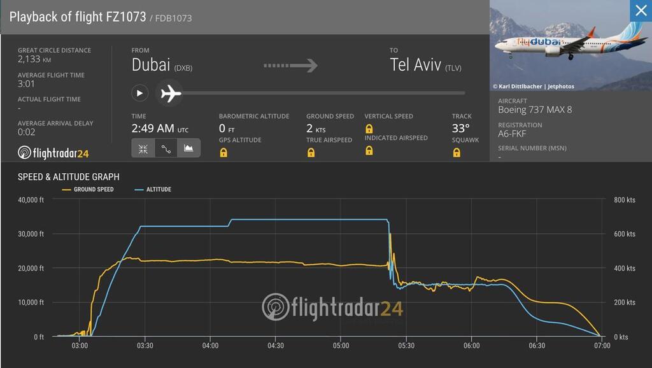Toggle the center-on-aircraft view button
The image size is (652, 368).
[x=143, y=148]
